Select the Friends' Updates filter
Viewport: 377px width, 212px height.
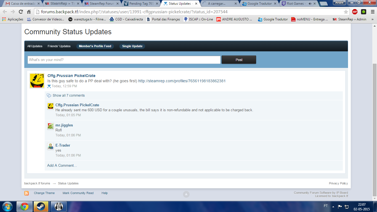pyautogui.click(x=59, y=46)
